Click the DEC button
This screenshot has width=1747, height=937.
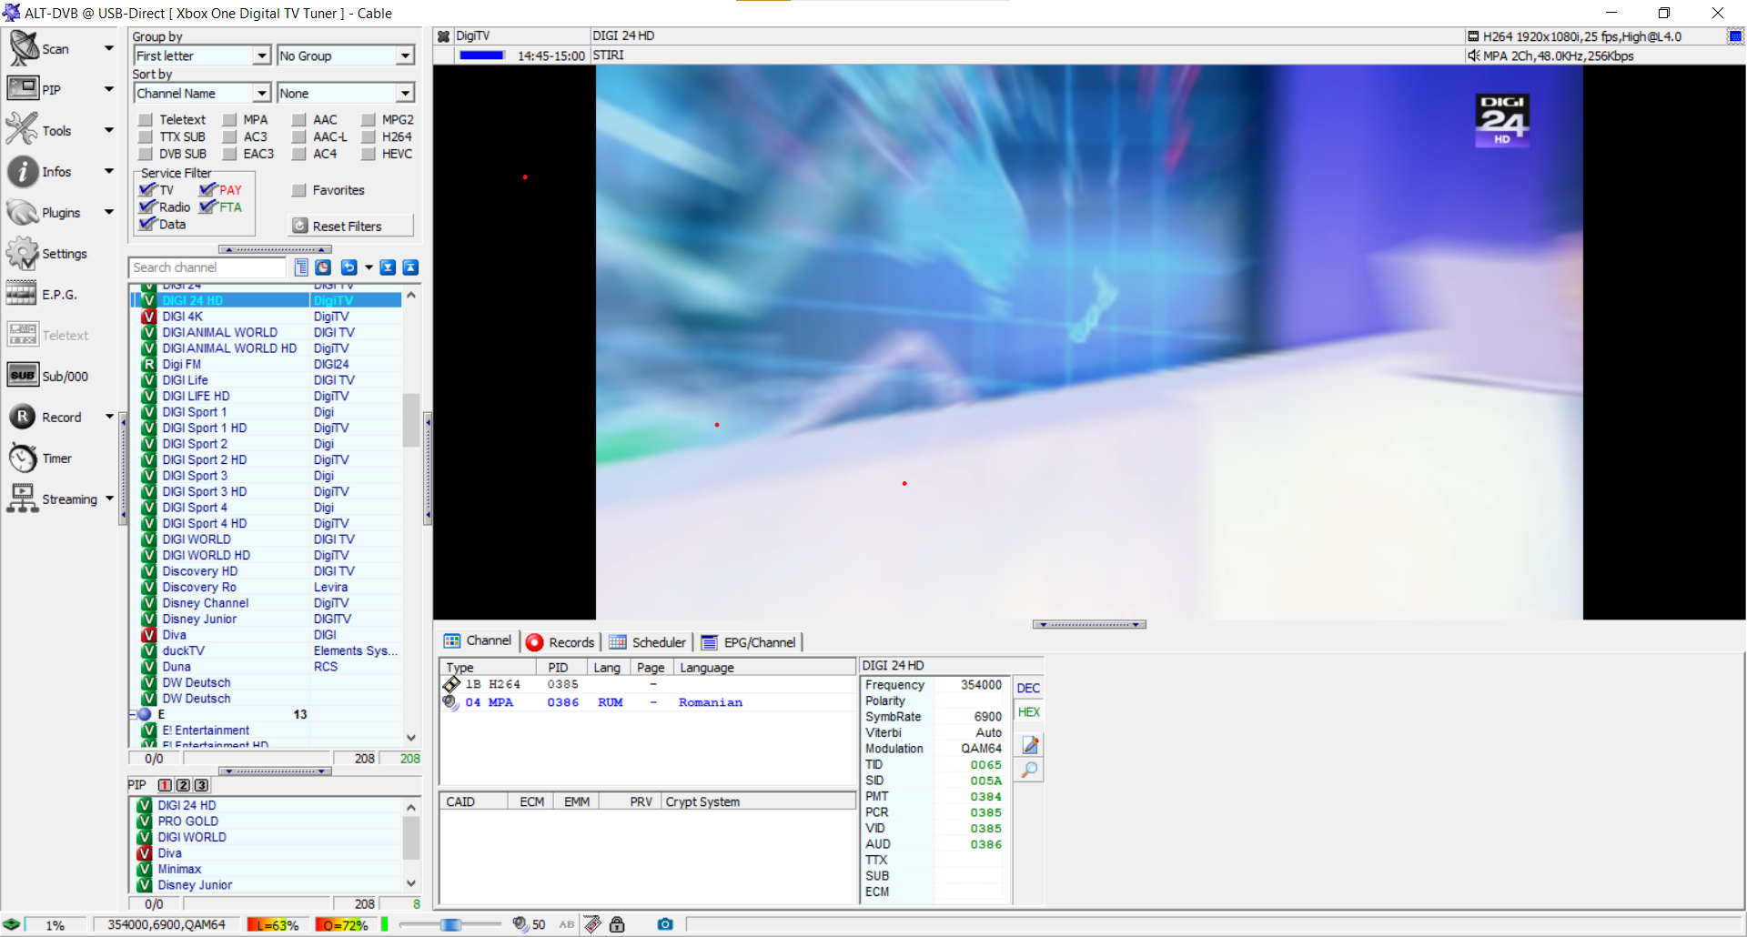pos(1028,688)
